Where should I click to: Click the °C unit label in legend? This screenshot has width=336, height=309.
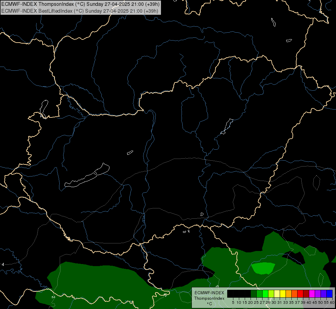(x=210, y=304)
